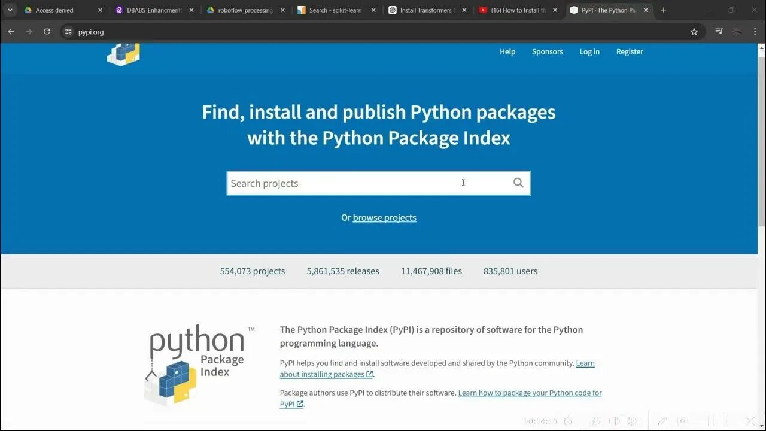Open the Help link in PyPI header
Viewport: 766px width, 431px height.
point(507,52)
